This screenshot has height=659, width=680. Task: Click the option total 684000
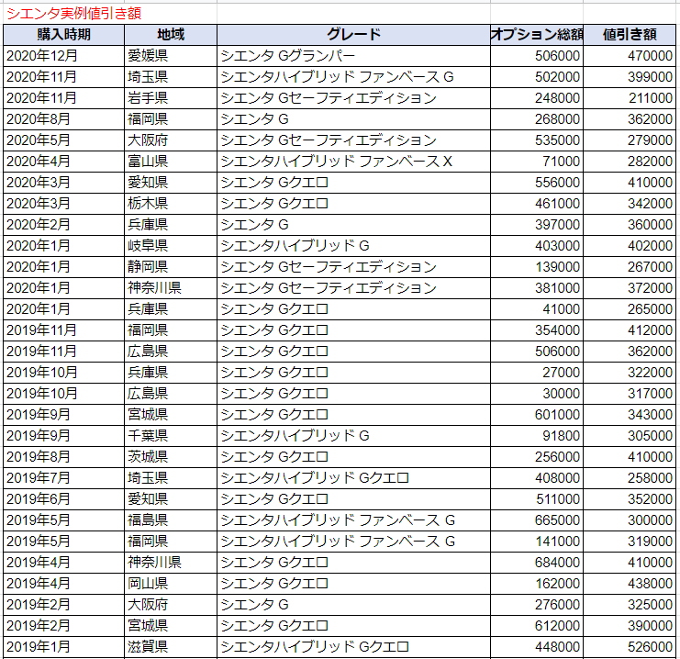[537, 563]
